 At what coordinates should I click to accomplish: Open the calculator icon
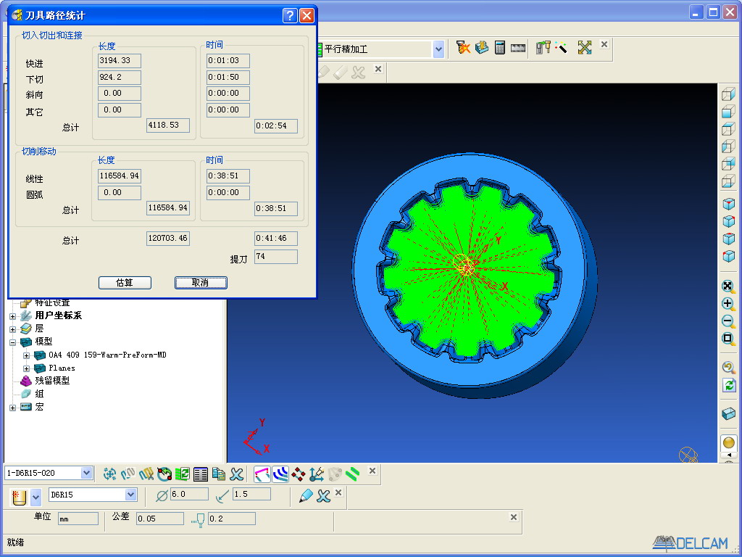(x=500, y=47)
